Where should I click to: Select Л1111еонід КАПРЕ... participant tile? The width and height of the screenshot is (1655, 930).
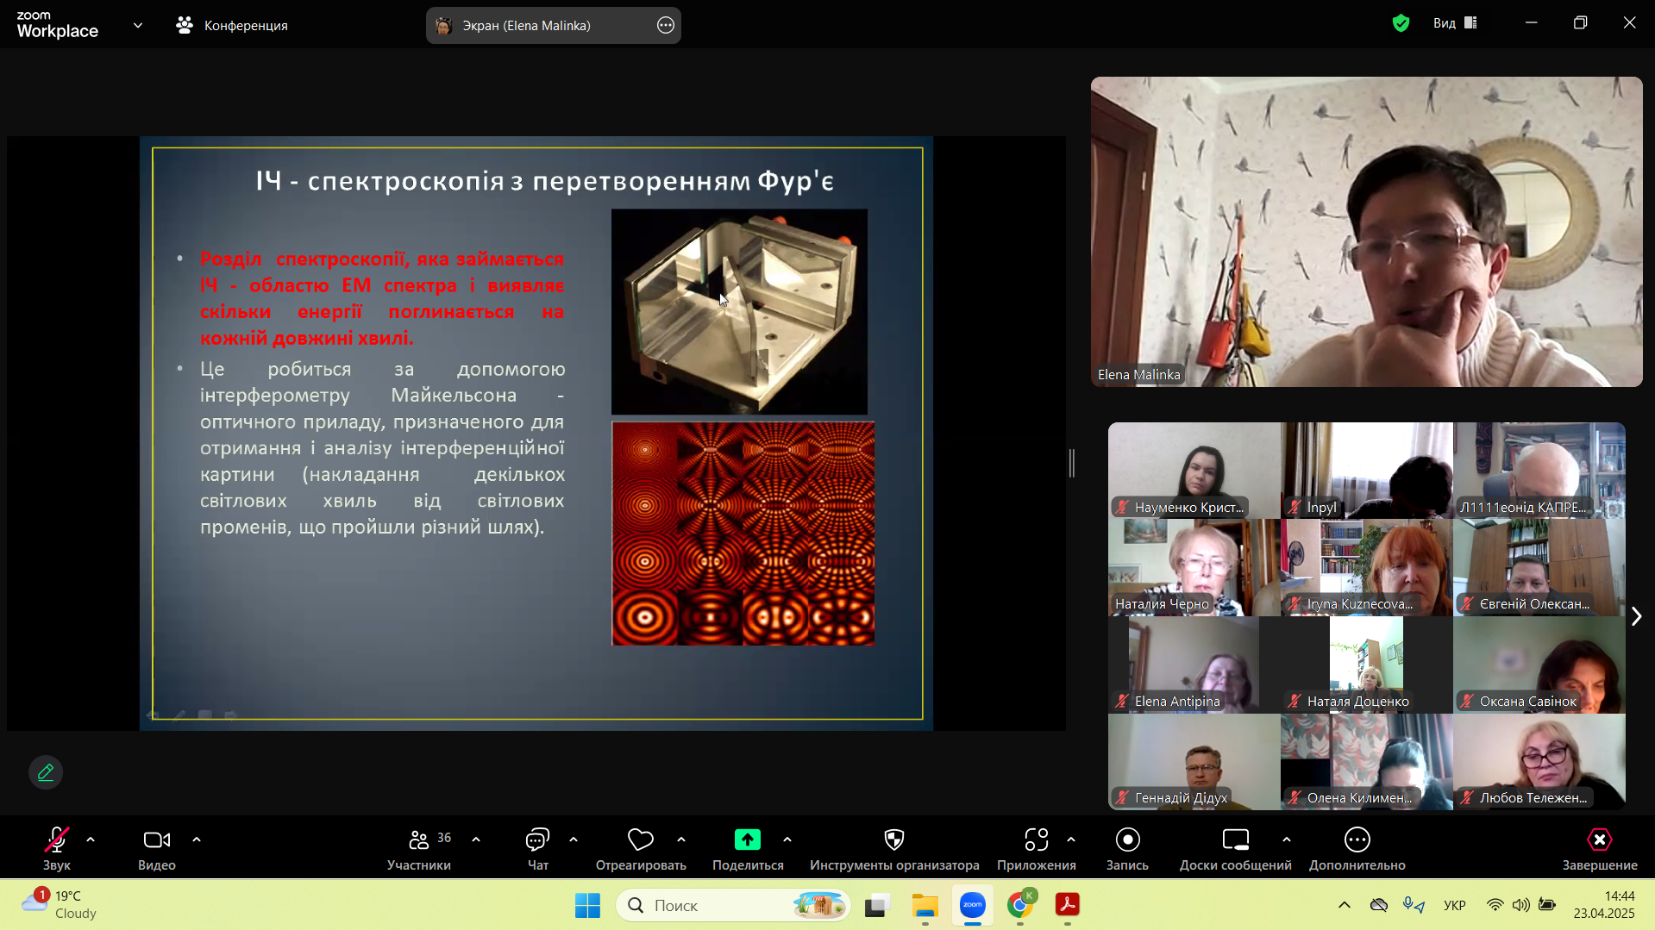pos(1539,471)
